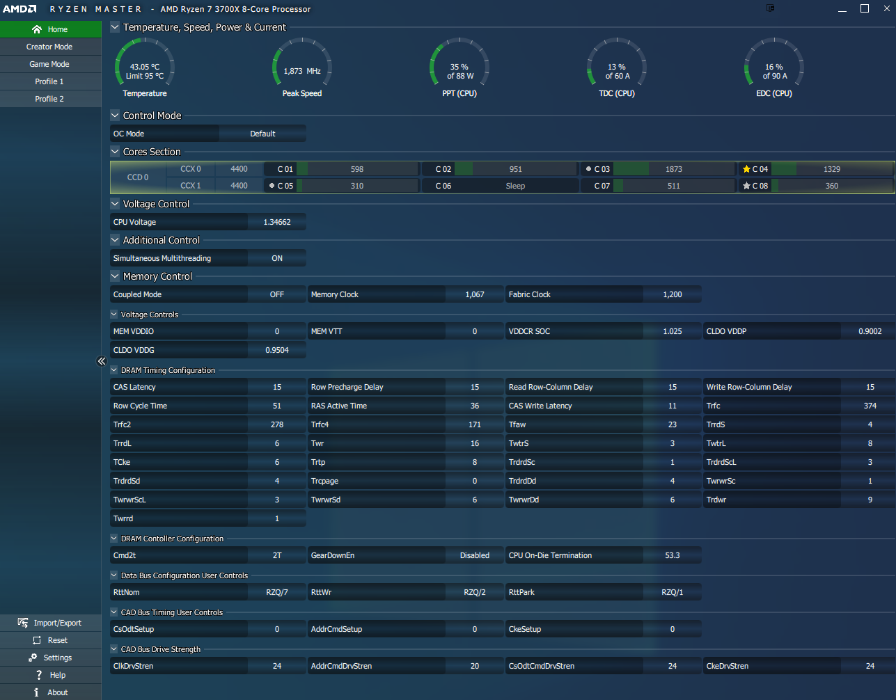Click CPU On-Die Termination value 53.3
Image resolution: width=896 pixels, height=700 pixels.
[673, 555]
